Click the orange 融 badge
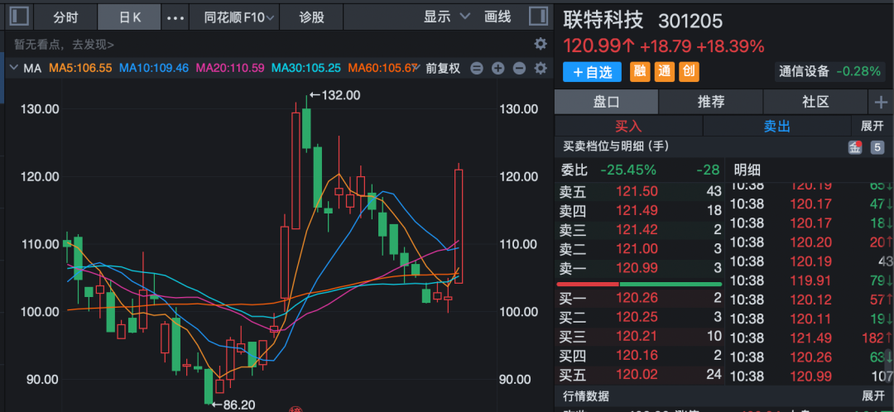Image resolution: width=894 pixels, height=412 pixels. coord(640,72)
